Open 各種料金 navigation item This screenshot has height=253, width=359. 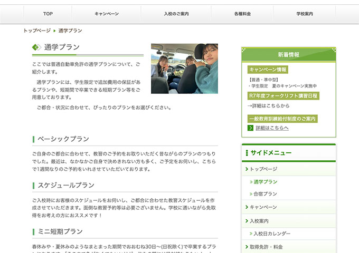pos(242,14)
